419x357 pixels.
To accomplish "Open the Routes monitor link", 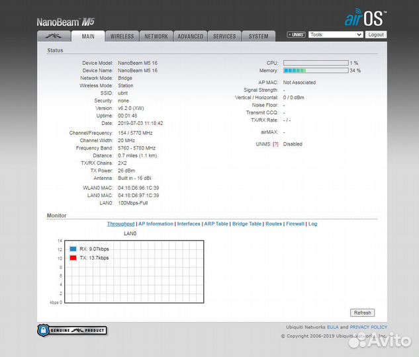I will tap(273, 224).
